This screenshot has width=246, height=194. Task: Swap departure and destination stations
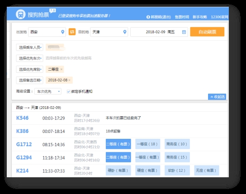click(x=72, y=32)
